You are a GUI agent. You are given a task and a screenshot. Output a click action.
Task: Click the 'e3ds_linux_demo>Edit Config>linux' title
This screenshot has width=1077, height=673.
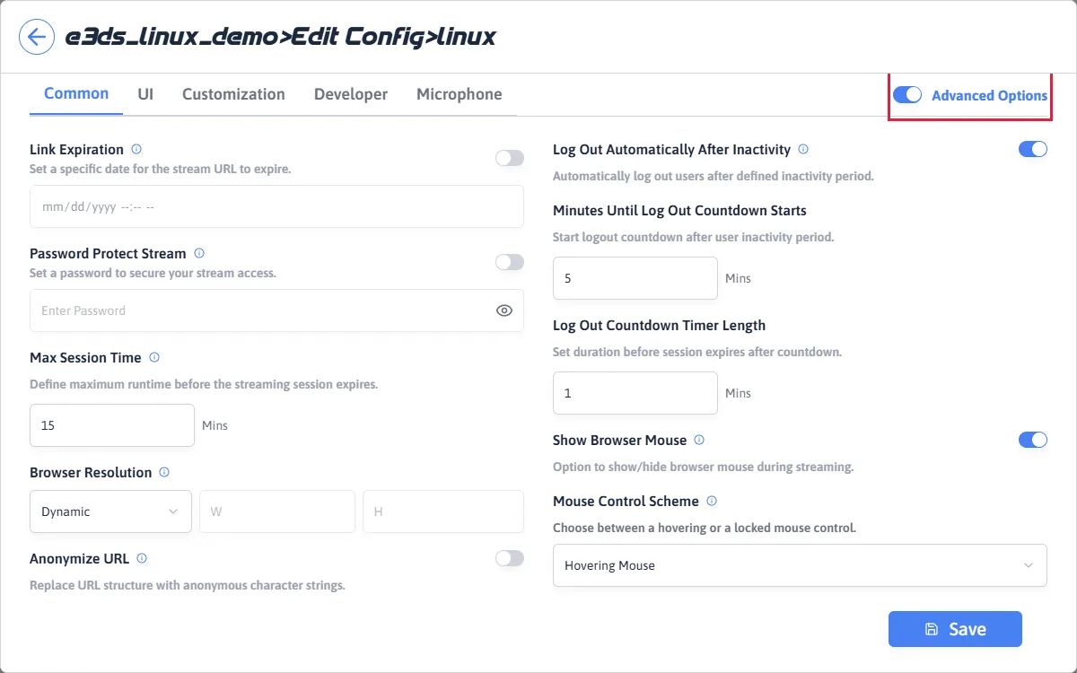tap(281, 37)
